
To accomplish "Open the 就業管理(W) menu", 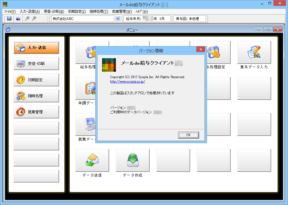I will point(122,11).
